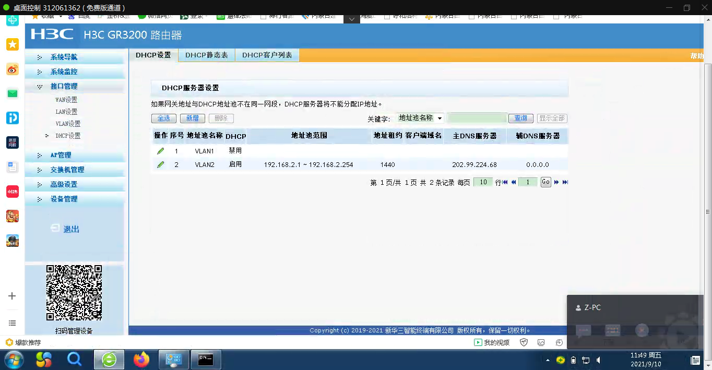Show hidden tray icons arrow
712x370 pixels.
coord(548,360)
